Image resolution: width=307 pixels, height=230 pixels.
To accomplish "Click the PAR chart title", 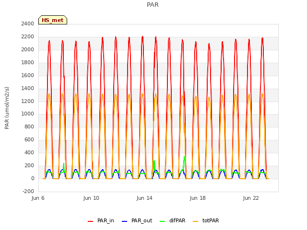I will [x=153, y=4].
